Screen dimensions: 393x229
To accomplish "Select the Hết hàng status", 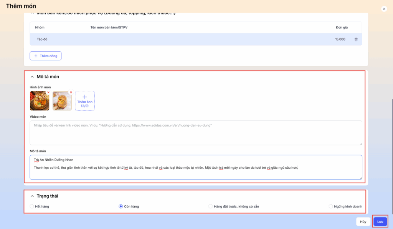I will pos(32,206).
